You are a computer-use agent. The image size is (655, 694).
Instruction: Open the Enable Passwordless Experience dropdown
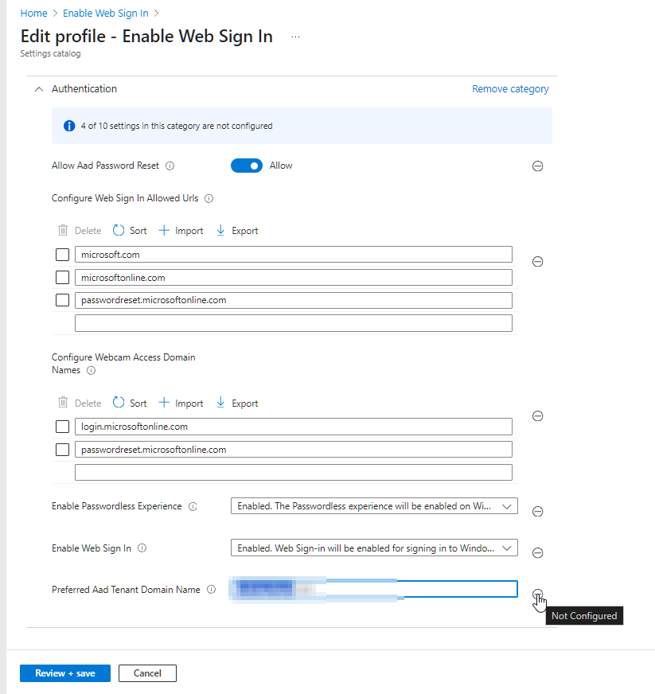pyautogui.click(x=374, y=506)
